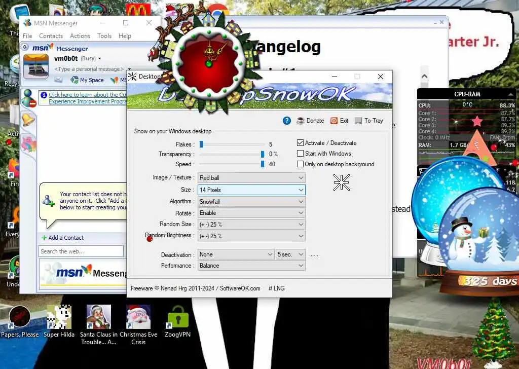Viewport: 519px width, 369px height.
Task: Select the MSN contacts buddy tab icon
Action: [x=28, y=98]
